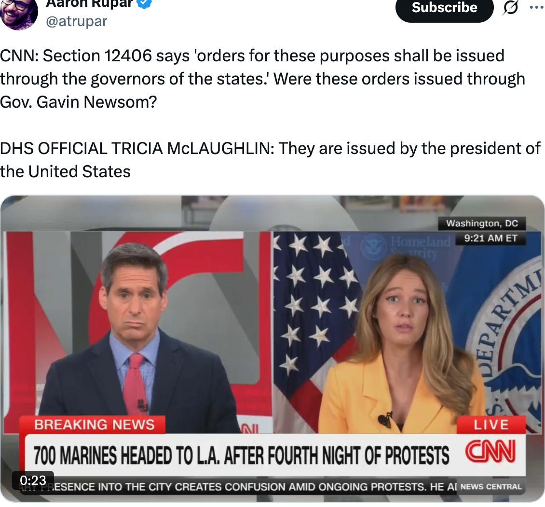
Task: Click the 700 MARINES HEADED TO L.A. headline
Action: 241,455
